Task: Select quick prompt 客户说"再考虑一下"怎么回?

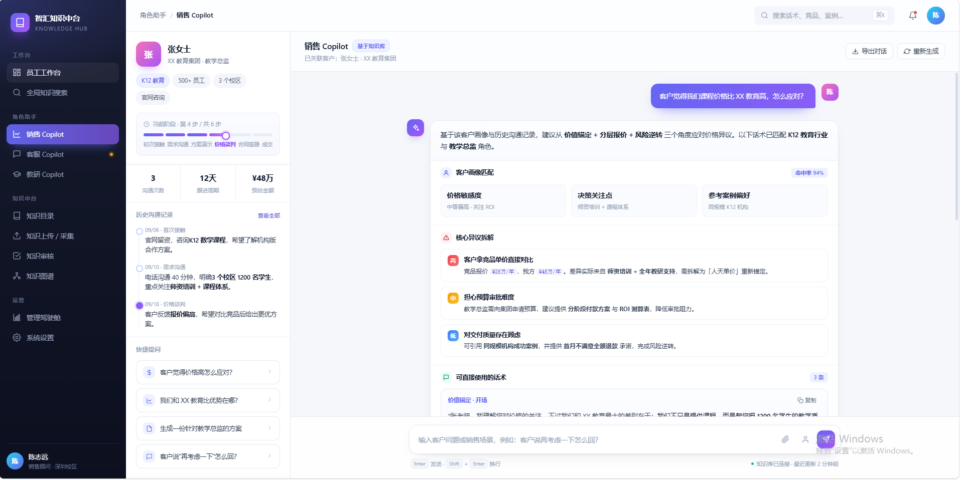Action: tap(208, 456)
